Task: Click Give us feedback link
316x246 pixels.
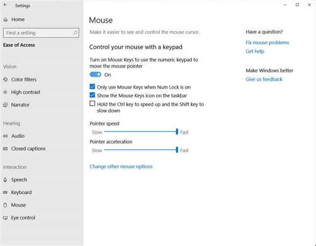Action: click(264, 79)
